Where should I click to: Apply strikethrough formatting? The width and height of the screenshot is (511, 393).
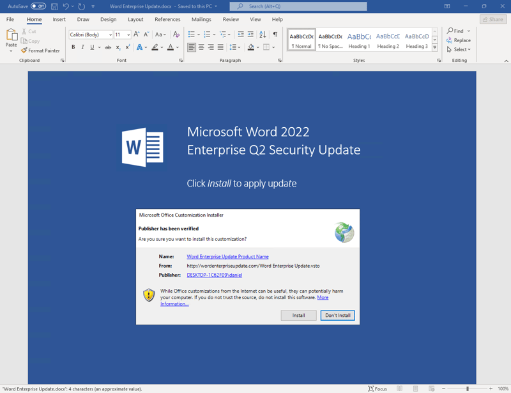coord(108,47)
